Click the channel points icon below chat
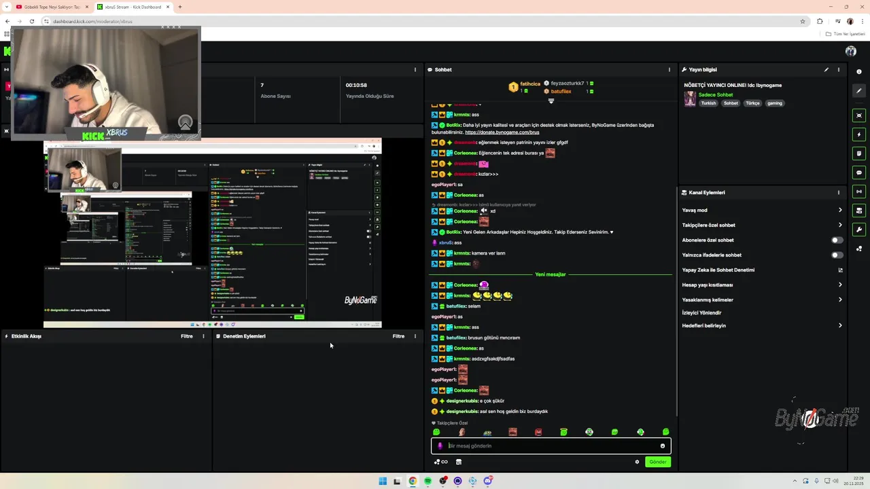 point(441,462)
